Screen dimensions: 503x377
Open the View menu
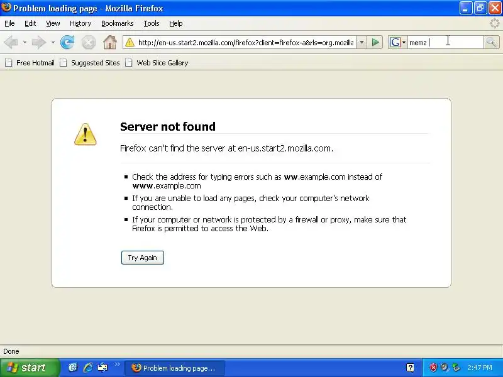coord(53,23)
